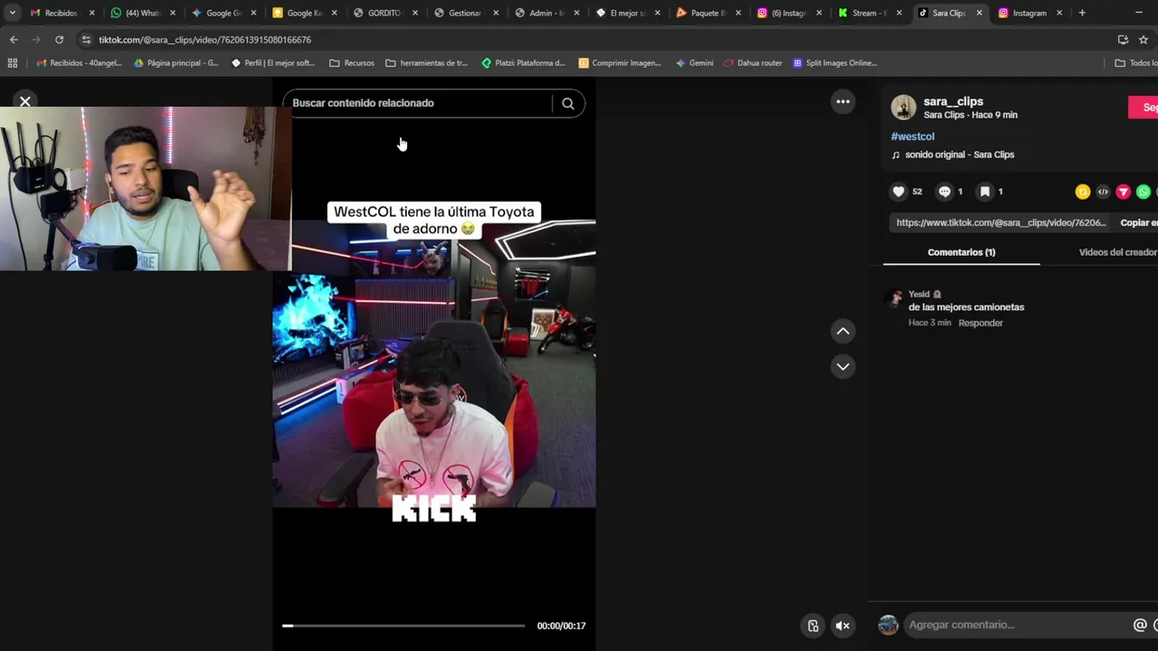Save video with the bookmark icon
1158x651 pixels.
pyautogui.click(x=985, y=192)
